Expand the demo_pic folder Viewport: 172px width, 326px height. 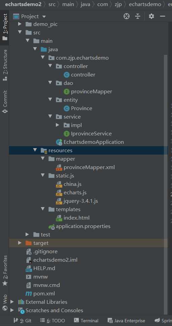(20, 24)
